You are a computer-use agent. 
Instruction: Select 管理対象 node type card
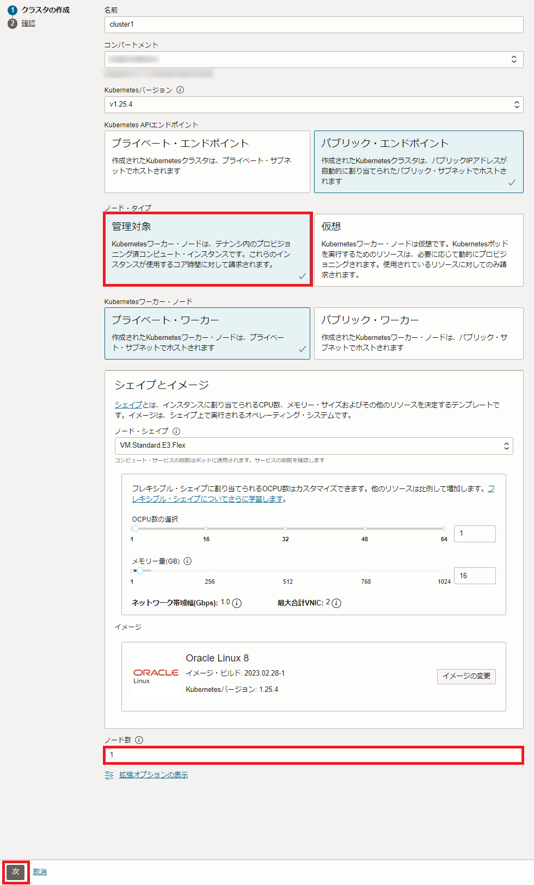point(207,249)
